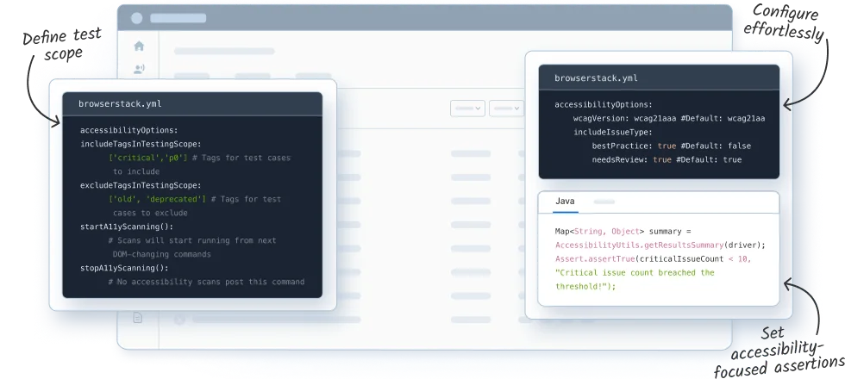Open the Home icon in the sidebar
This screenshot has height=379, width=845.
click(x=139, y=47)
